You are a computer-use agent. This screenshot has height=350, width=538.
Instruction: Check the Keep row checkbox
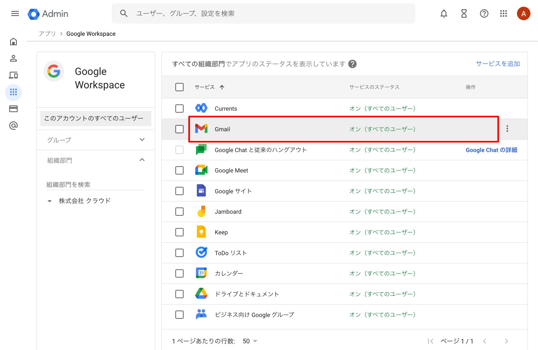pos(179,232)
